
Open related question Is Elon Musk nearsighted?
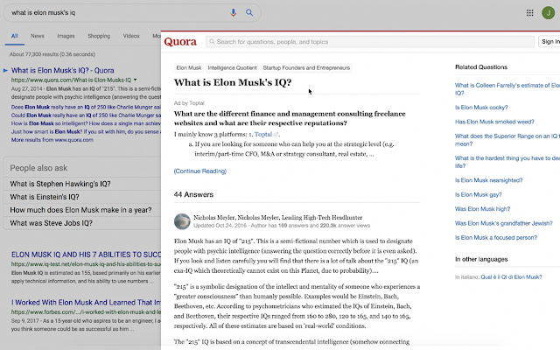tap(488, 180)
